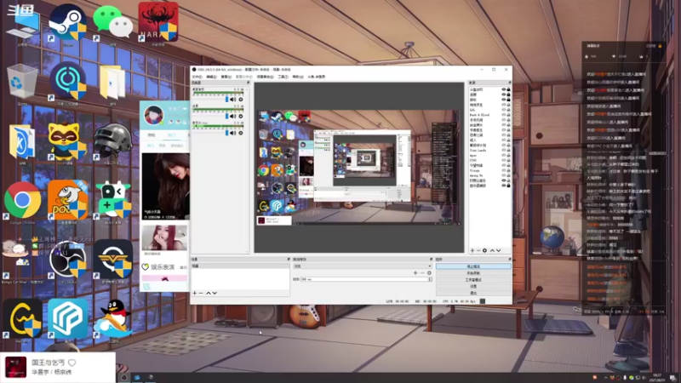Undock the Scenes panel via its float icon
This screenshot has width=681, height=383.
coord(289,260)
